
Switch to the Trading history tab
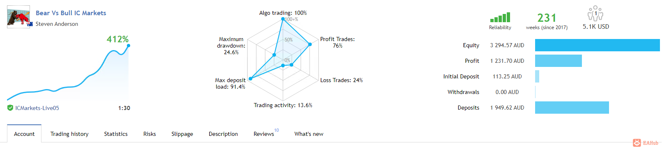click(69, 134)
